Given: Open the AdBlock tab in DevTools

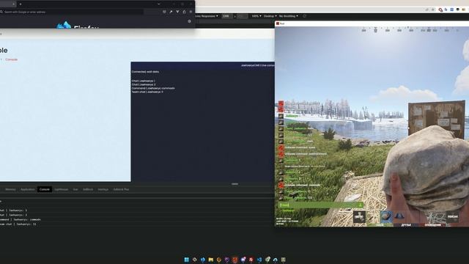Looking at the screenshot, I should point(88,189).
